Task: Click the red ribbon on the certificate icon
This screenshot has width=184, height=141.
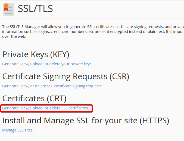Action: 6,9
